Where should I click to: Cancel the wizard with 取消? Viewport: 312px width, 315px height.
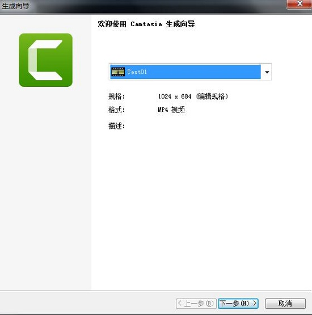pyautogui.click(x=285, y=303)
